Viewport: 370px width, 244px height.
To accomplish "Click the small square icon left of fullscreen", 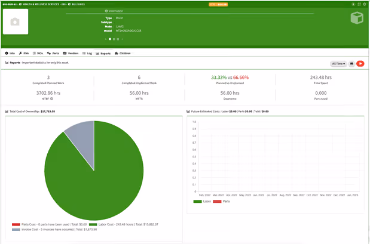I will pyautogui.click(x=353, y=4).
